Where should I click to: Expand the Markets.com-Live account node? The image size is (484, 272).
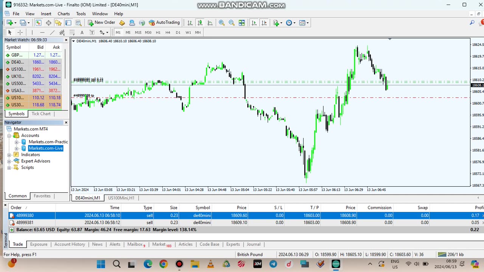(17, 148)
